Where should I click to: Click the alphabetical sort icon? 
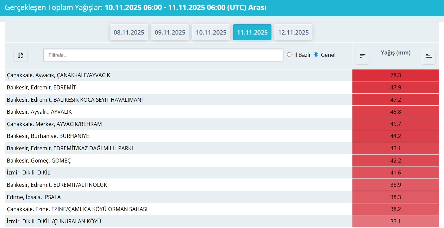tap(20, 56)
